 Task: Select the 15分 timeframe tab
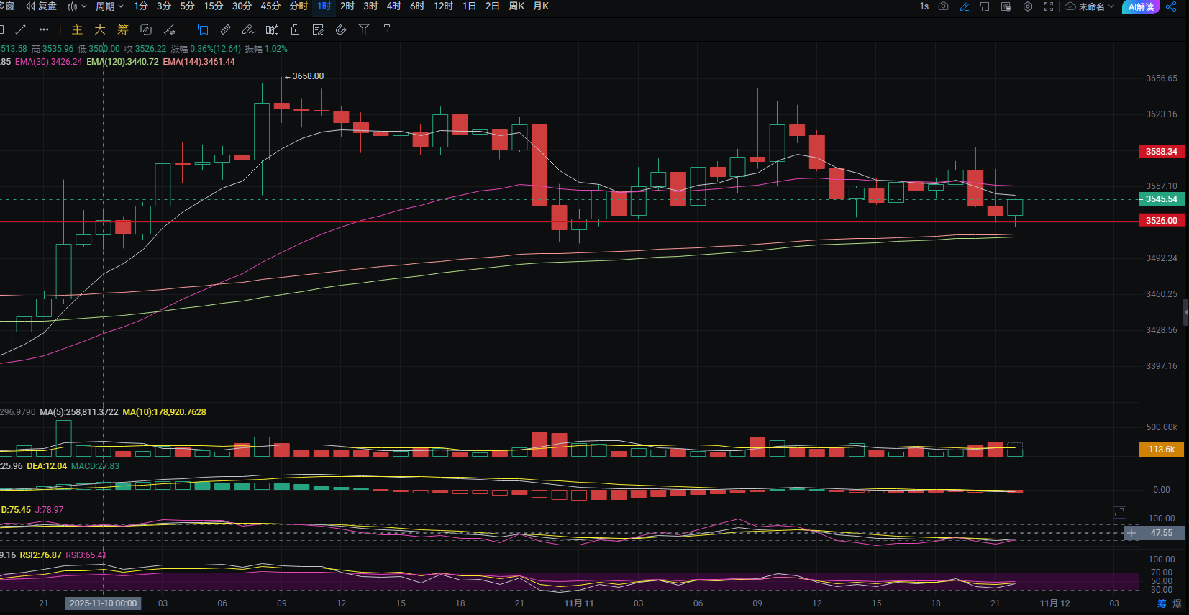[213, 6]
